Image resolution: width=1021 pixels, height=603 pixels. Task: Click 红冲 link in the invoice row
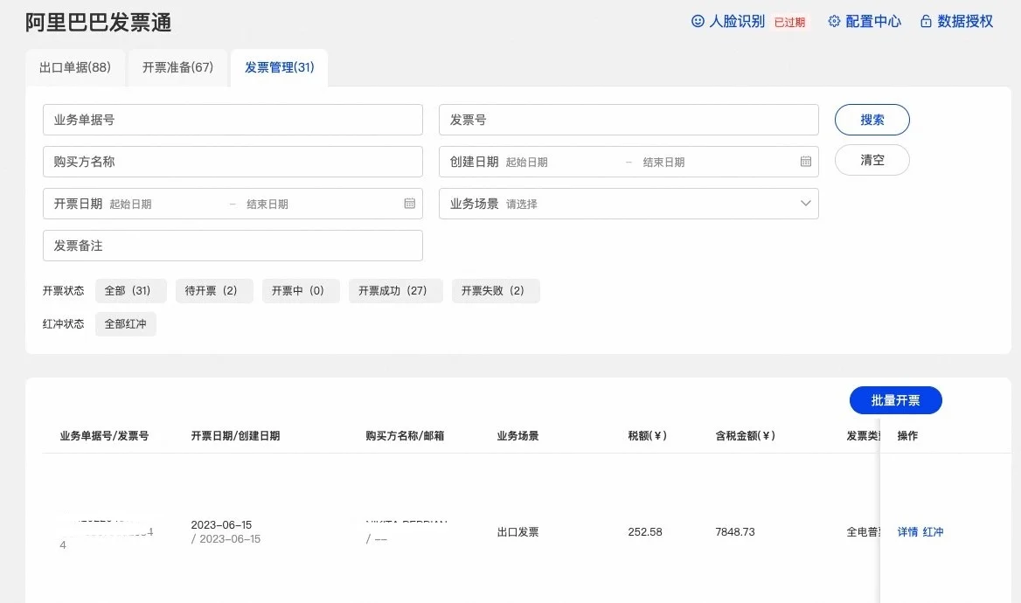click(x=933, y=532)
